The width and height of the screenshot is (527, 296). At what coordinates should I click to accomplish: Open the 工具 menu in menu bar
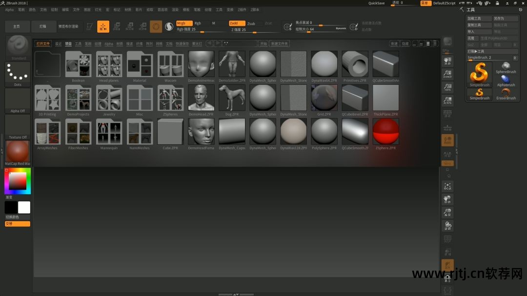pyautogui.click(x=219, y=10)
